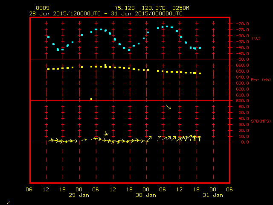
Task: Click the SPD(MPS) axis label
Action: click(x=261, y=121)
